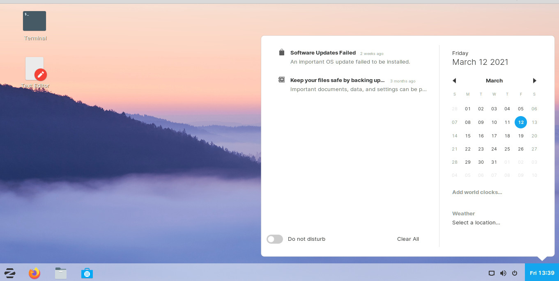Image resolution: width=559 pixels, height=281 pixels.
Task: Go to previous month in calendar
Action: 454,80
